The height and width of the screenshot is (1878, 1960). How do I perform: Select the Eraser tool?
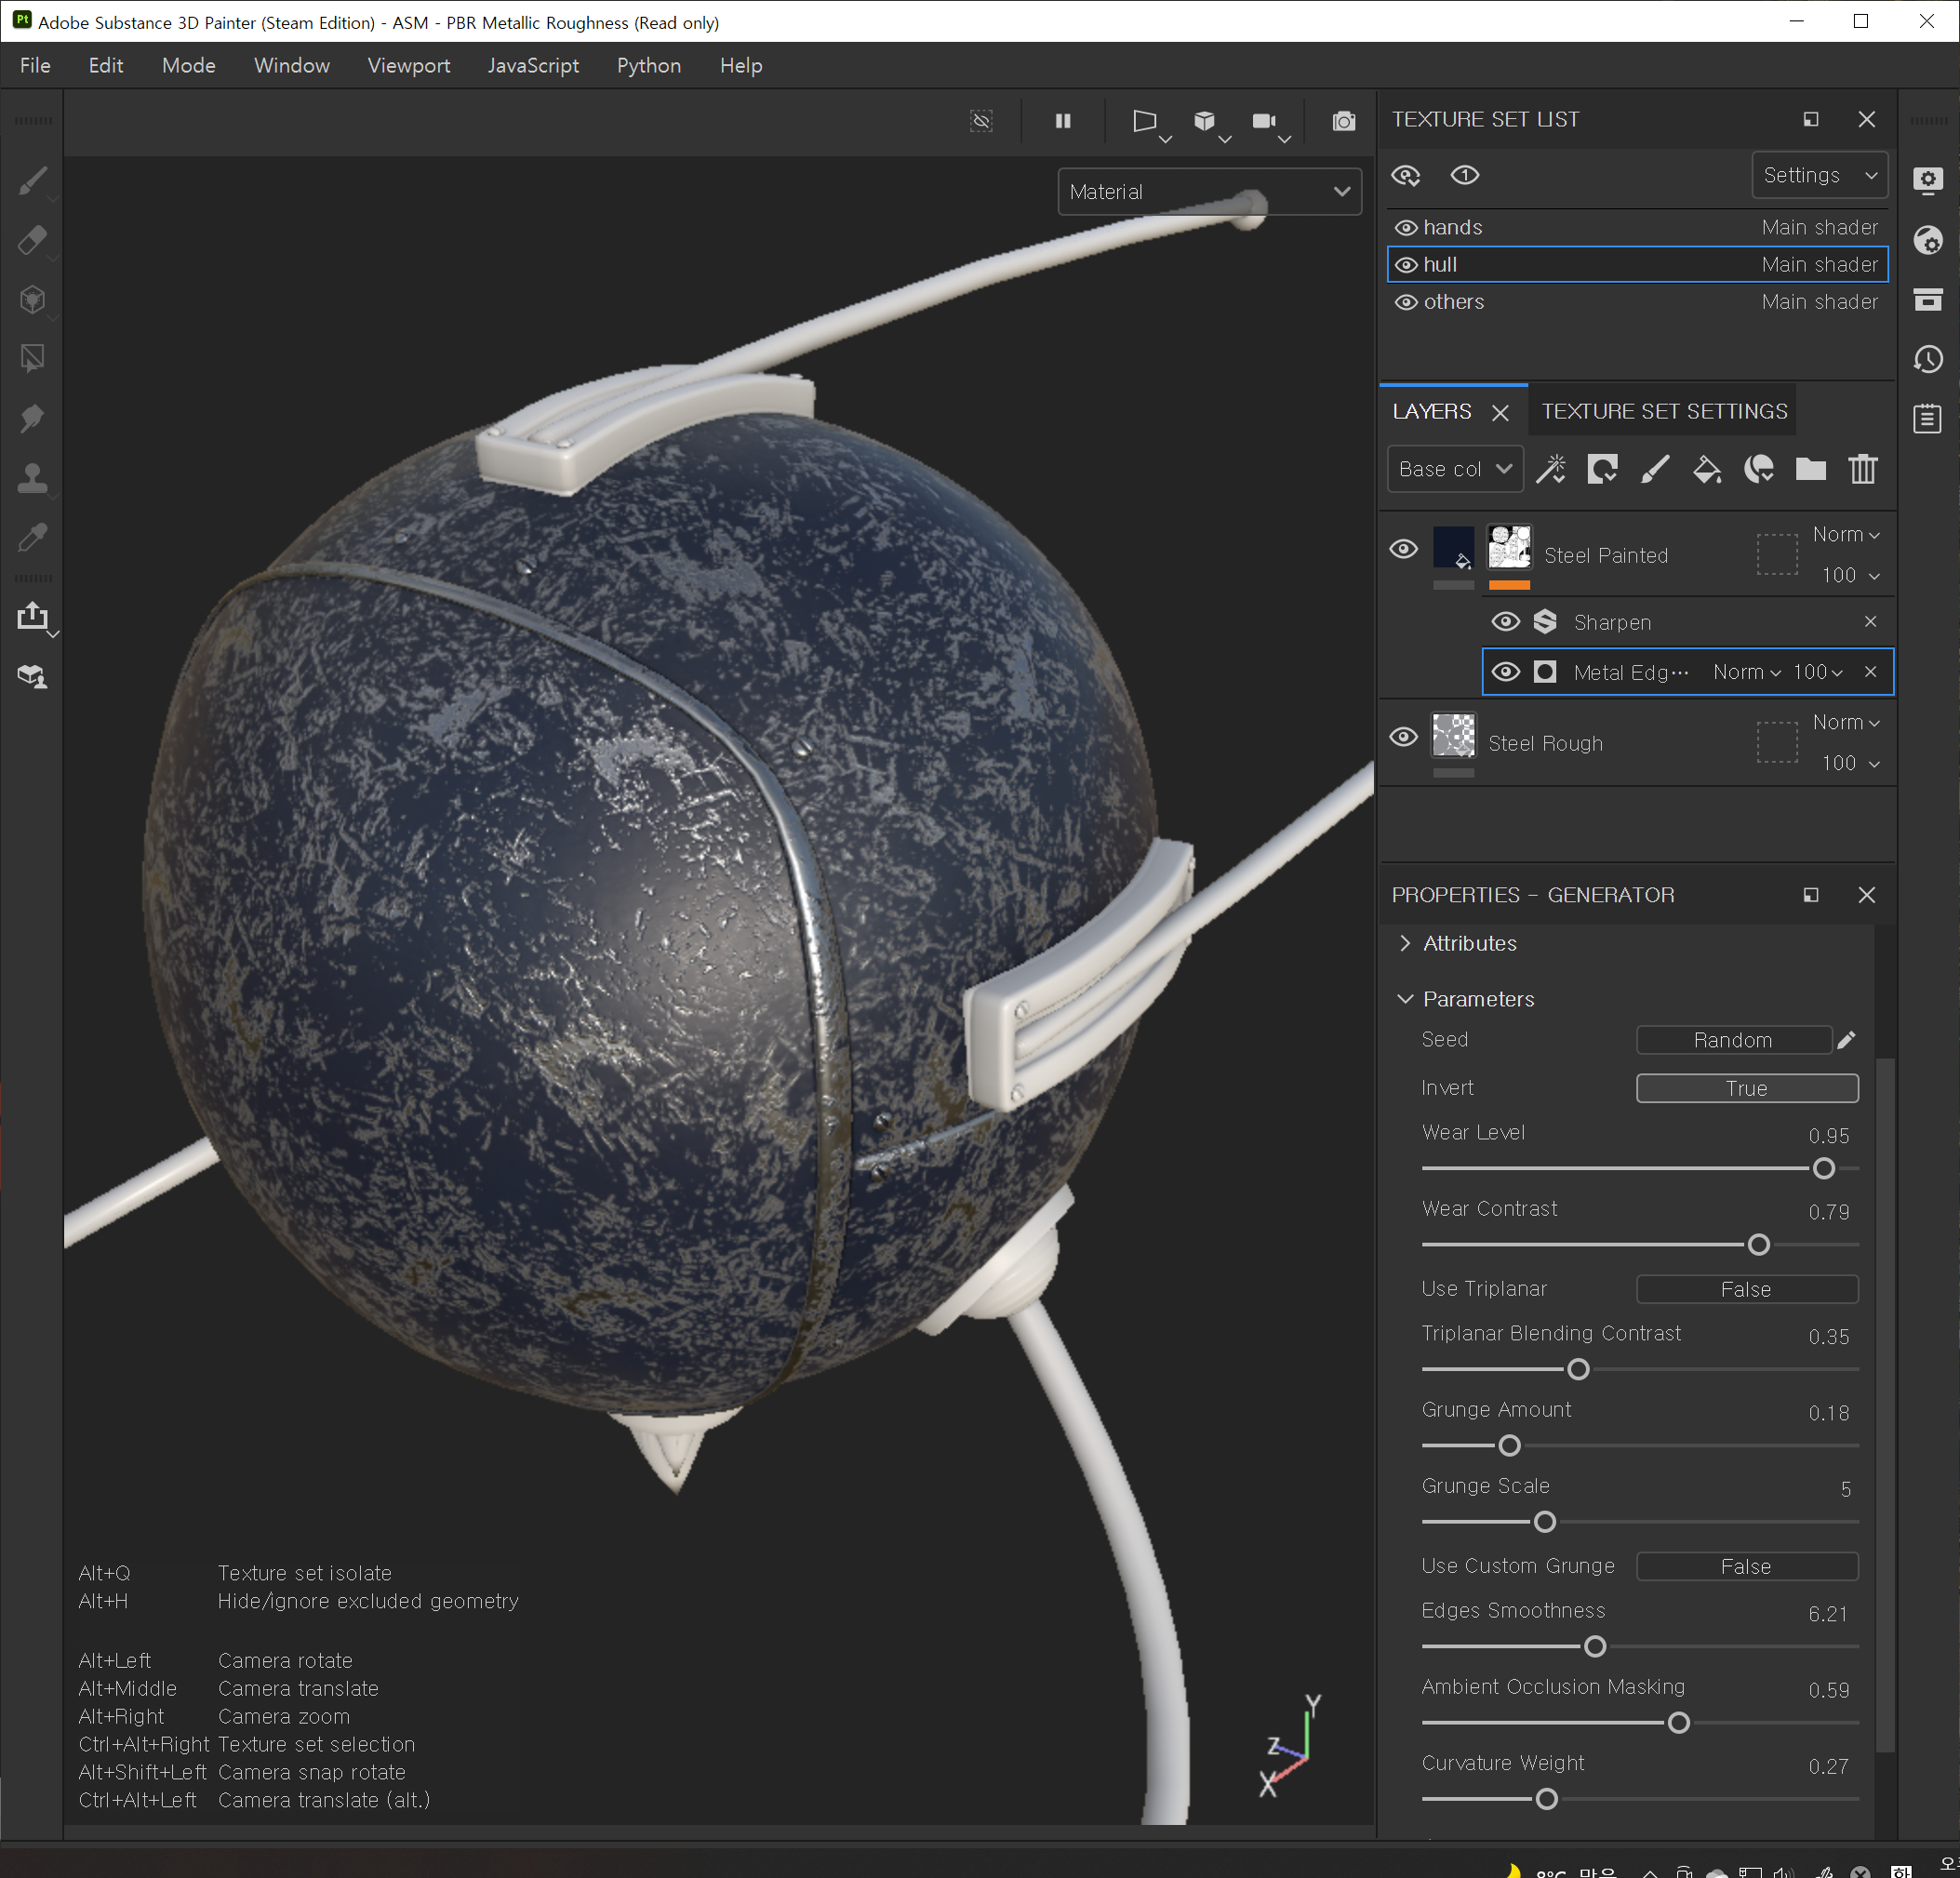pos(32,240)
